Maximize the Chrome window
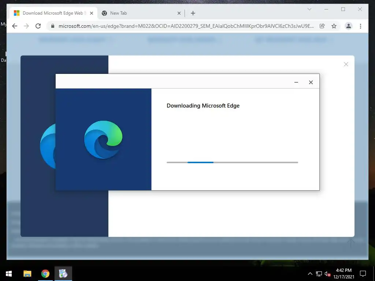Screen dimensions: 375x281 343,9
